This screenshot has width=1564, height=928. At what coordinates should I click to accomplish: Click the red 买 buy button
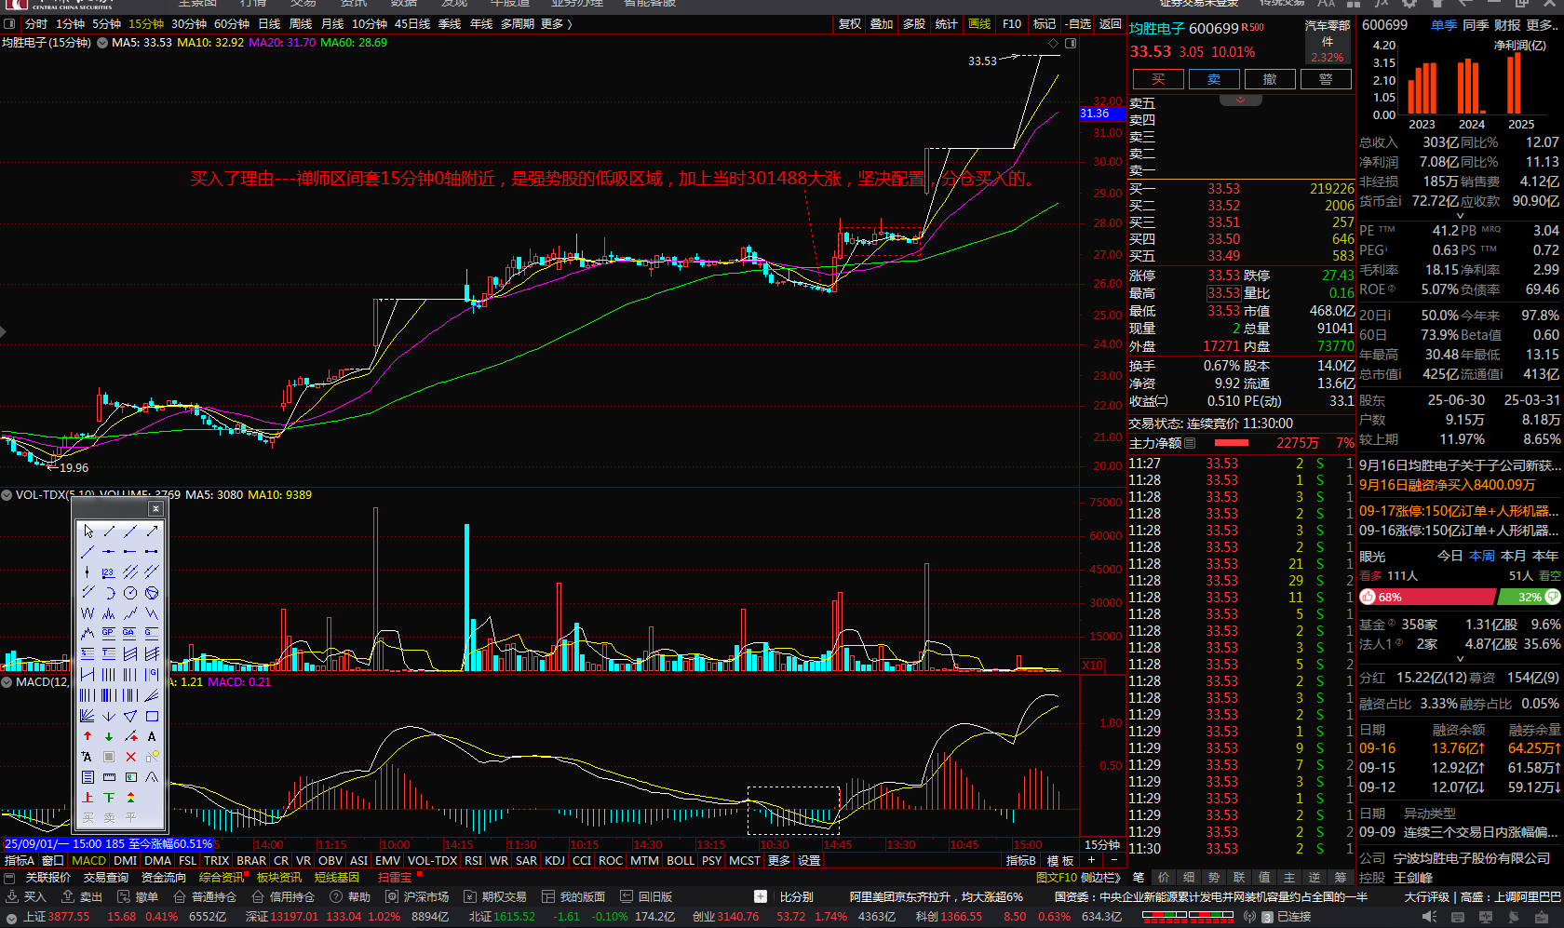(1158, 79)
